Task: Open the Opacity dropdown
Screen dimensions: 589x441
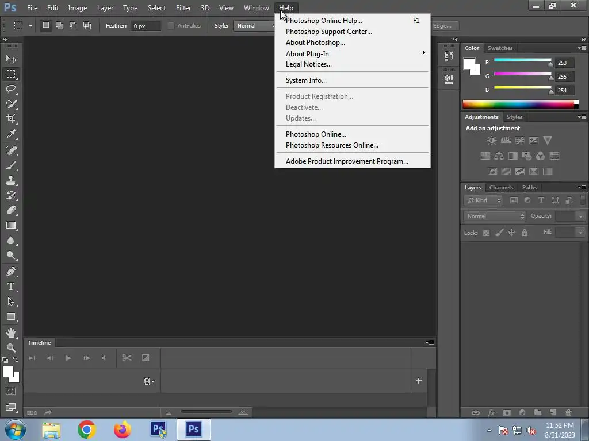Action: [580, 216]
